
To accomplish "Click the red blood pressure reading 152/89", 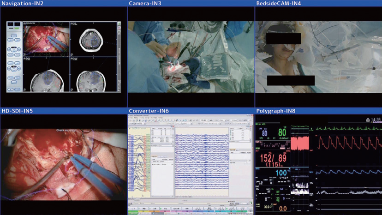I will click(x=273, y=158).
